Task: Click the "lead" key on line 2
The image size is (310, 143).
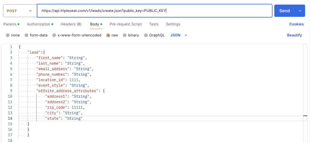Action: coord(34,52)
